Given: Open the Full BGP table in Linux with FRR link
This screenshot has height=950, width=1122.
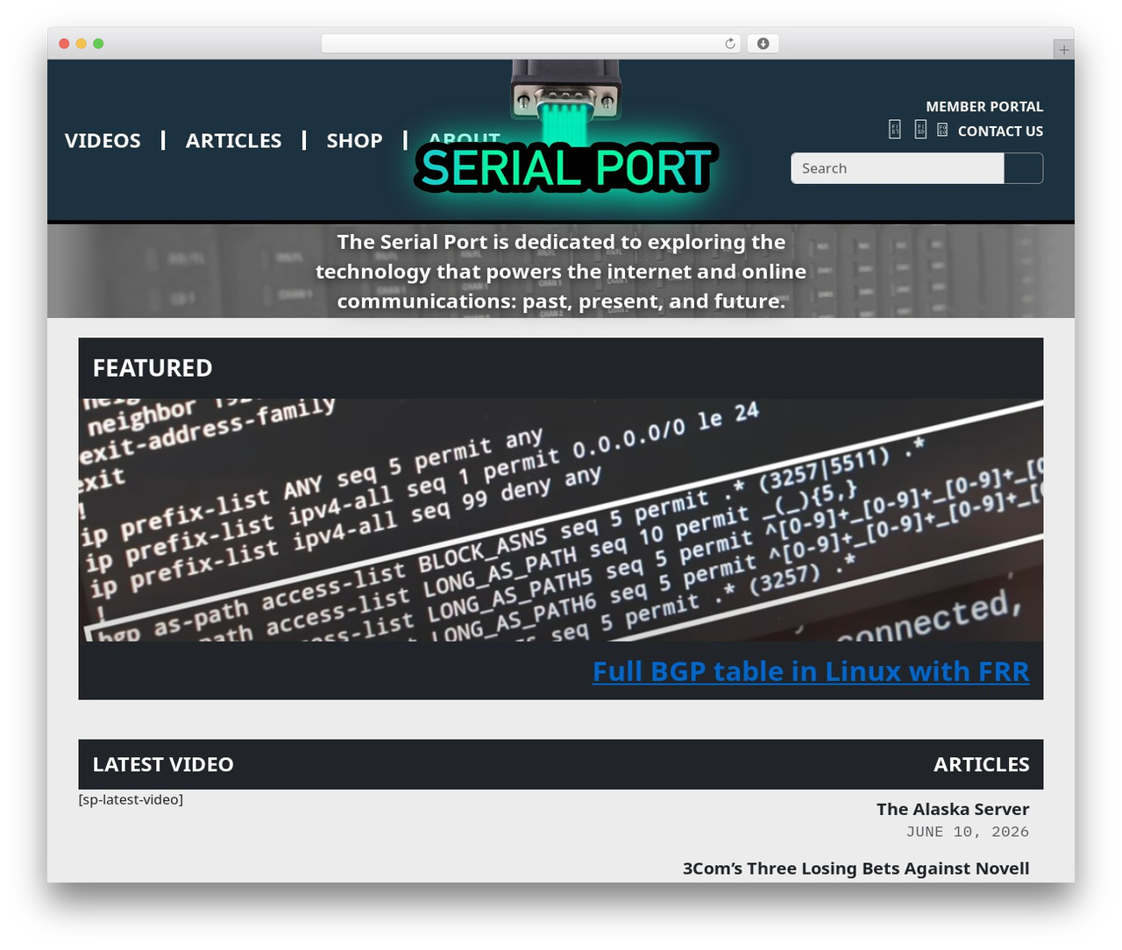Looking at the screenshot, I should (811, 671).
